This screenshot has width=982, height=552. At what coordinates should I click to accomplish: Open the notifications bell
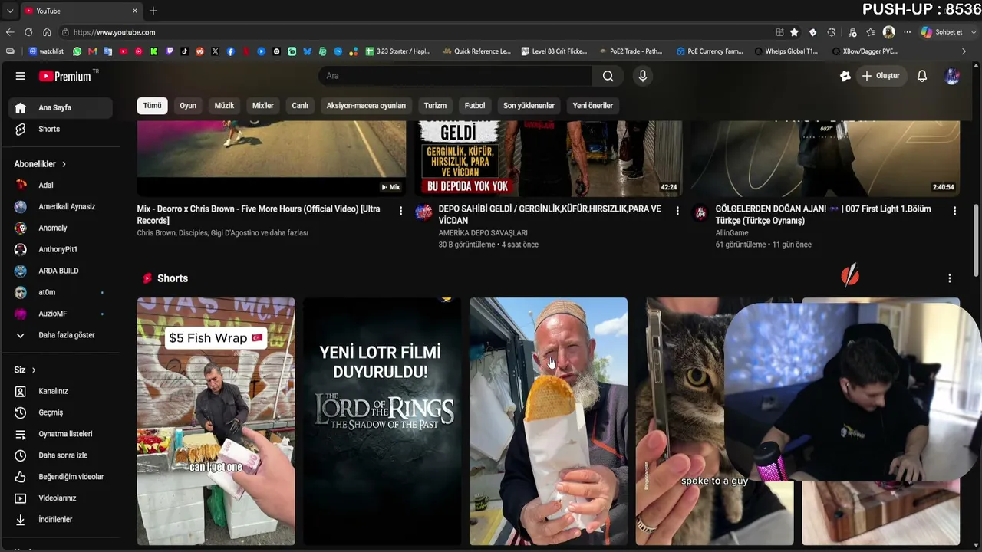pyautogui.click(x=922, y=76)
